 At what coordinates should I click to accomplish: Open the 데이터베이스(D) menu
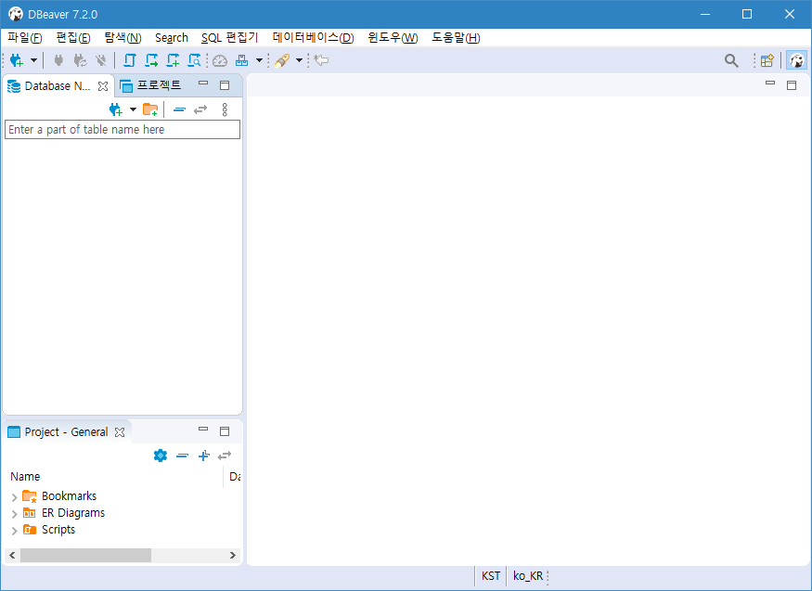click(x=314, y=38)
